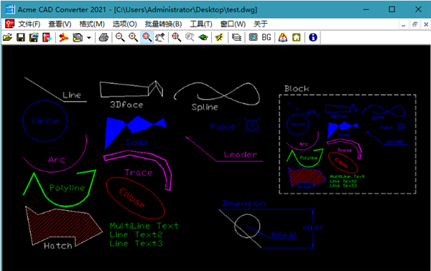Click the large red 'Ellipse' text

pyautogui.click(x=131, y=198)
